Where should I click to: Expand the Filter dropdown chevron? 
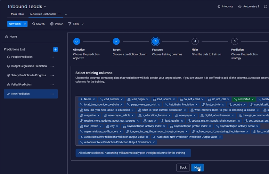pyautogui.click(x=83, y=24)
